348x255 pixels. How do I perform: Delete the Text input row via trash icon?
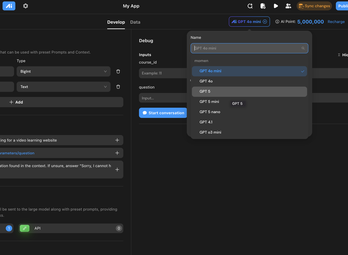[x=118, y=87]
